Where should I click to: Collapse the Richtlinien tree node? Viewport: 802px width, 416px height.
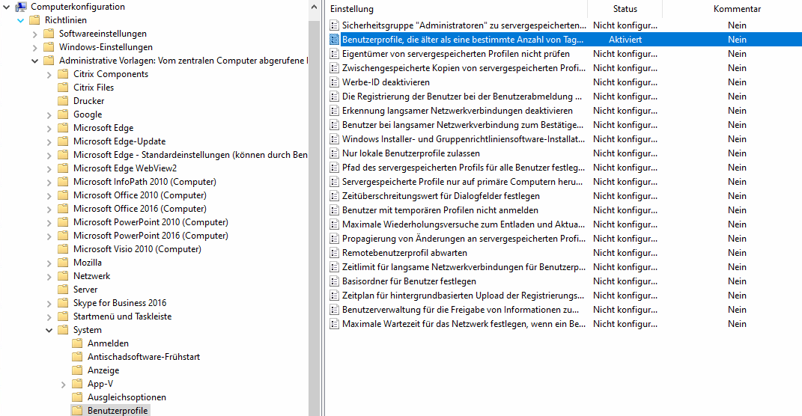coord(21,20)
